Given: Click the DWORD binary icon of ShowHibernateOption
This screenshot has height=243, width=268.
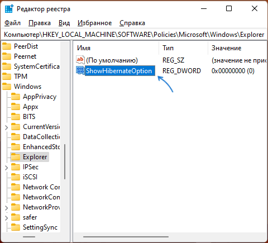Looking at the screenshot, I should click(80, 70).
